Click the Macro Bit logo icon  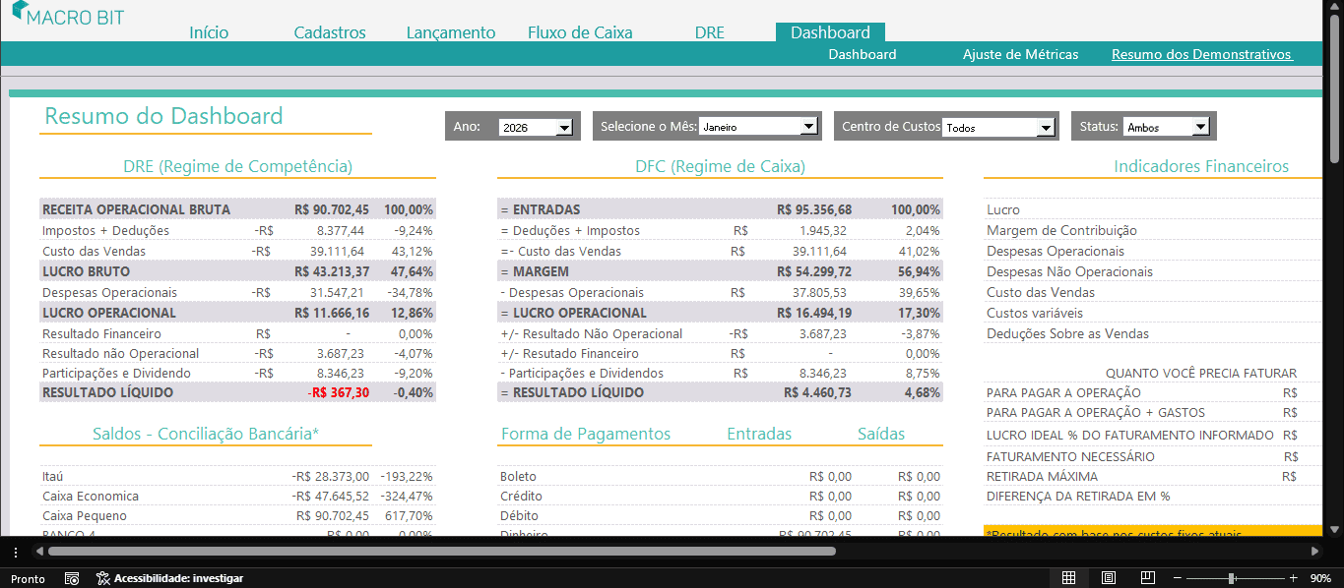tap(20, 11)
